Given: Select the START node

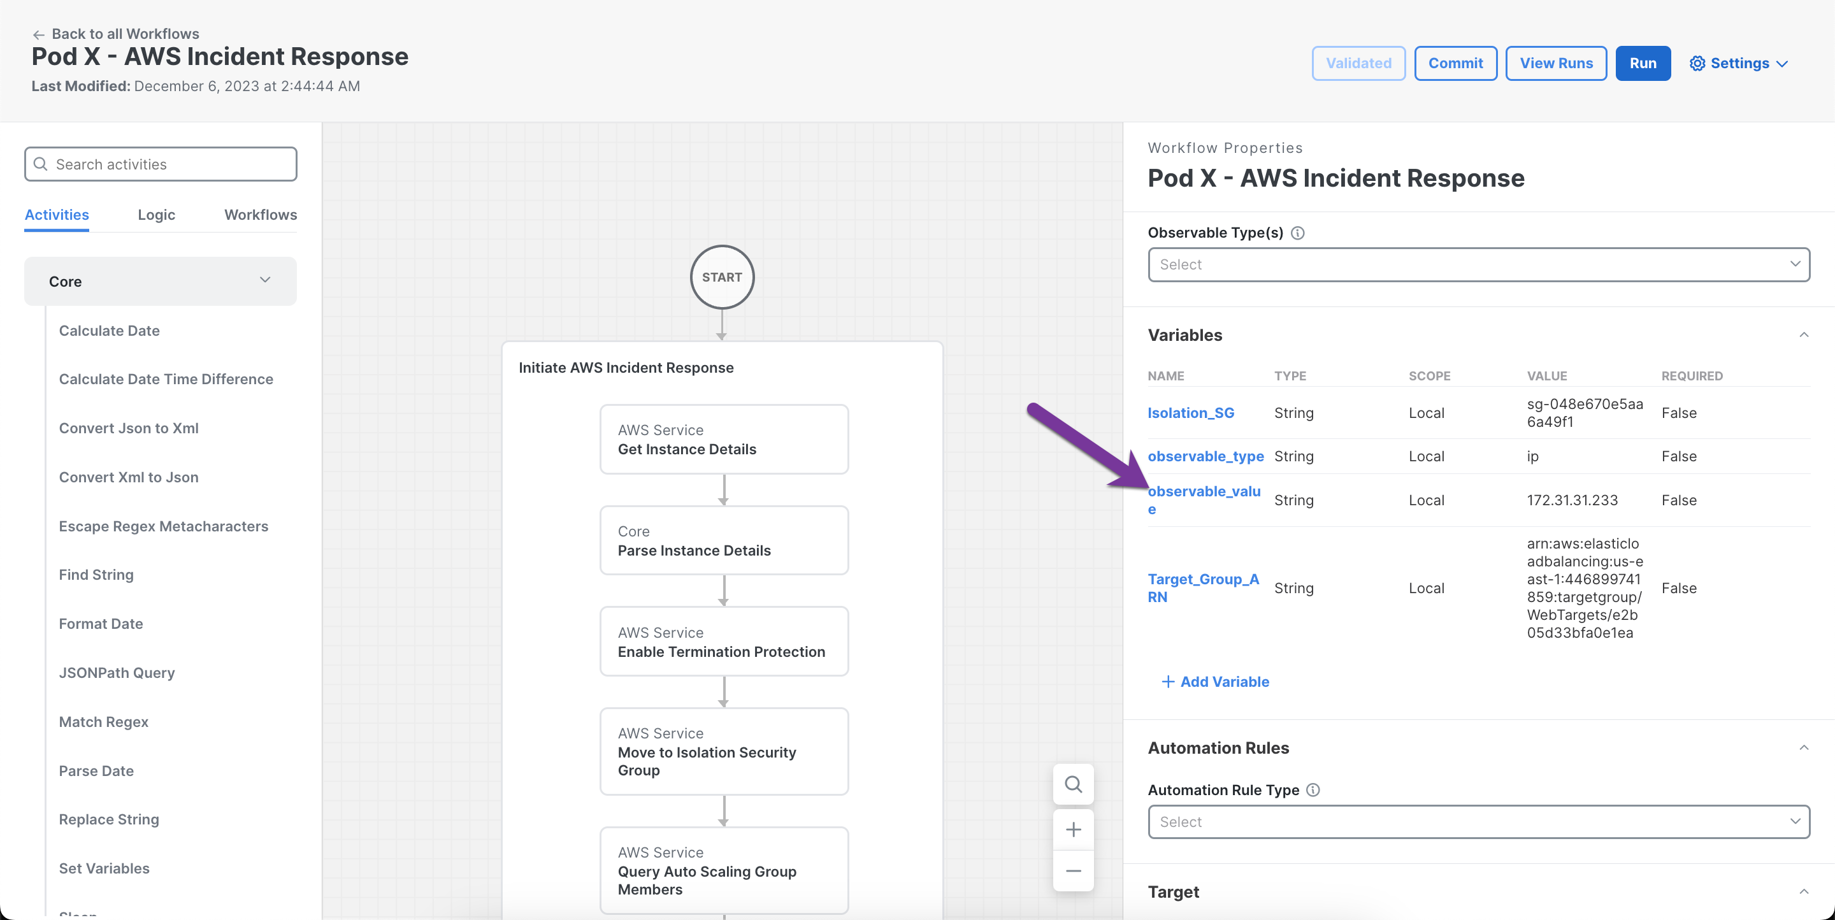Looking at the screenshot, I should [x=722, y=277].
